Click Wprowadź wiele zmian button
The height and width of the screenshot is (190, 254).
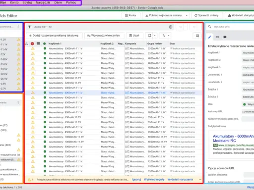tap(104, 36)
